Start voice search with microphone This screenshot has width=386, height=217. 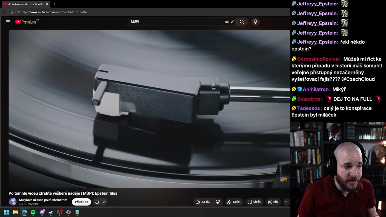pos(255,22)
